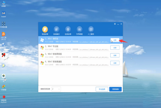Image resolution: width=161 pixels, height=108 pixels.
Task: Click the 搜索镜像 button
Action: pos(115,89)
